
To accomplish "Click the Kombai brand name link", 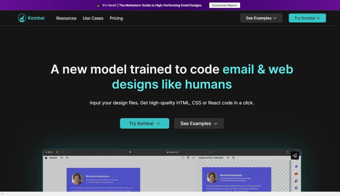I will pos(36,18).
